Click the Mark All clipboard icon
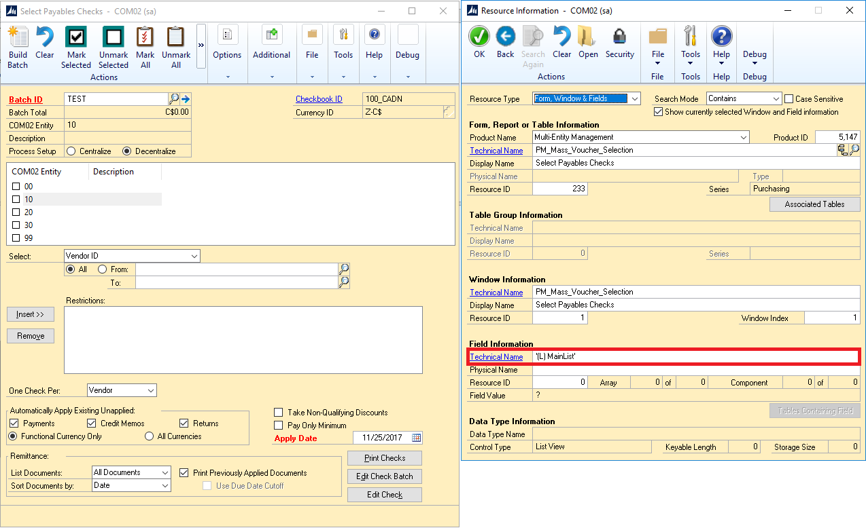The width and height of the screenshot is (866, 528). pos(145,37)
